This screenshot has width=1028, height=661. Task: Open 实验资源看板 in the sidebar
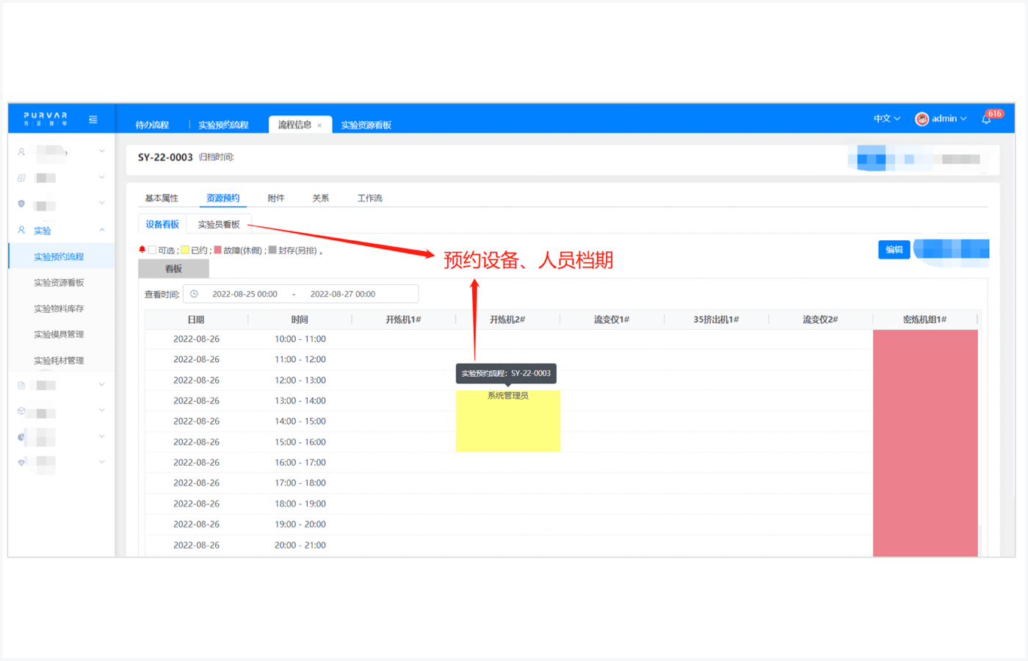click(59, 283)
